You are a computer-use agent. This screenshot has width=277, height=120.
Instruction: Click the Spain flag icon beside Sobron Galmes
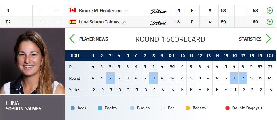click(73, 22)
